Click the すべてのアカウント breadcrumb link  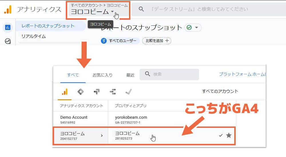[86, 5]
